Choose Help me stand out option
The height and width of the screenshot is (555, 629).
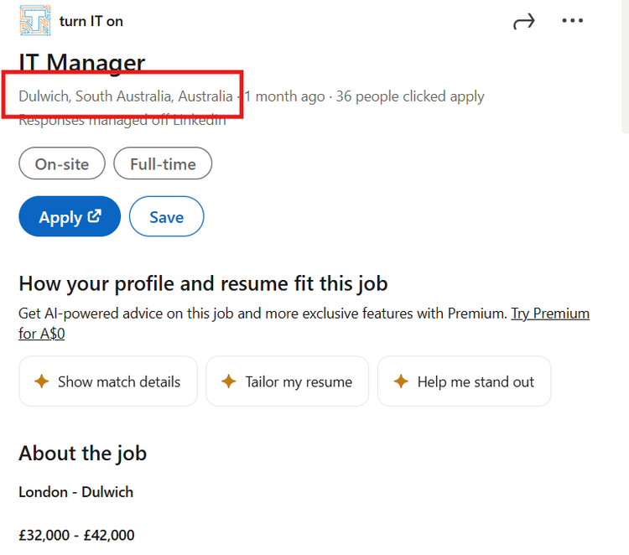coord(464,381)
